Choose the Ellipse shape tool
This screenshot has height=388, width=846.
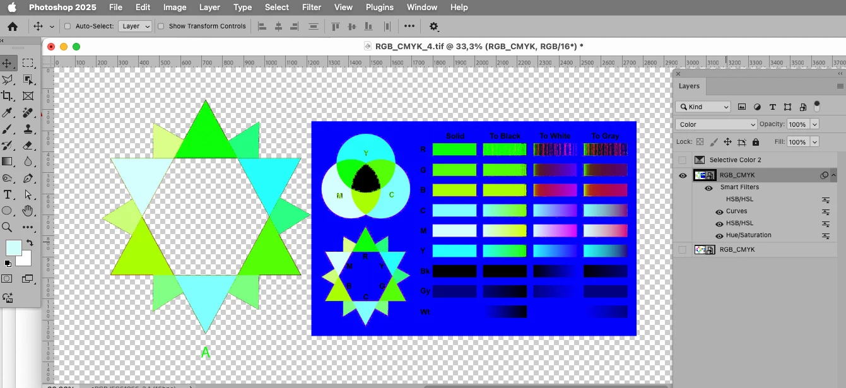[8, 211]
